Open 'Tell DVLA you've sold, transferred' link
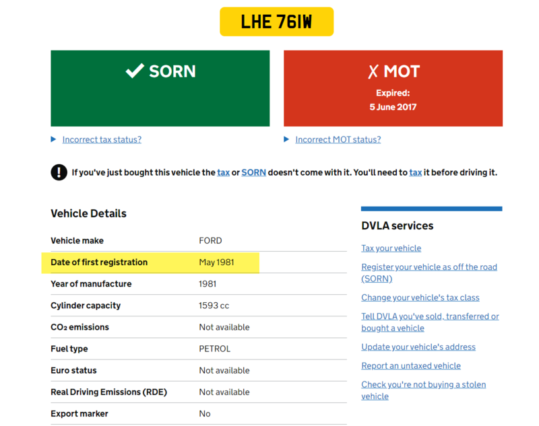Screen dimensions: 539x426 pyautogui.click(x=430, y=316)
